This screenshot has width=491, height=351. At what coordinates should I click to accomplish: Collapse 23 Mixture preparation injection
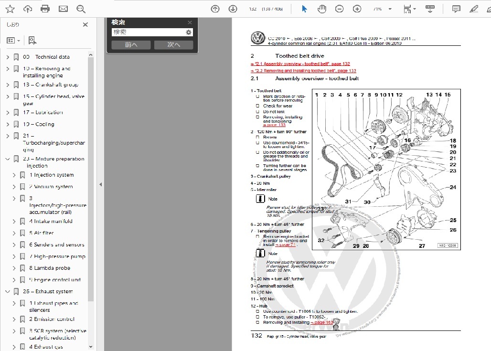click(8, 159)
